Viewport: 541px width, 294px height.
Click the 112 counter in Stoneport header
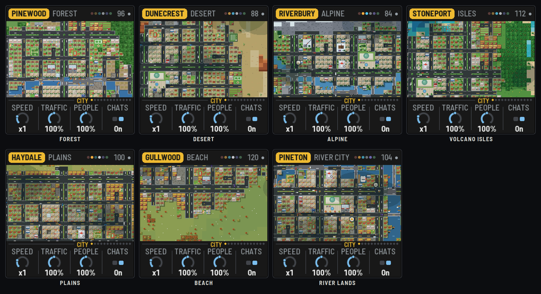tap(520, 14)
